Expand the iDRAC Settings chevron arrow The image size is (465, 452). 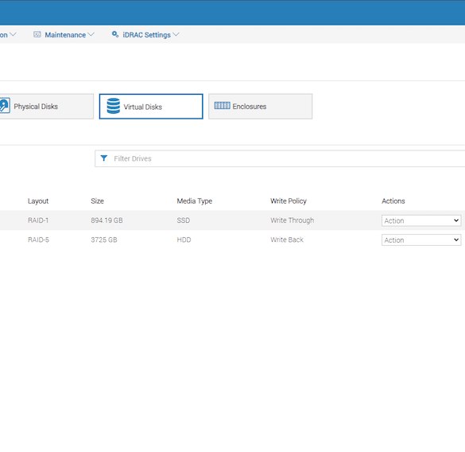tap(176, 34)
